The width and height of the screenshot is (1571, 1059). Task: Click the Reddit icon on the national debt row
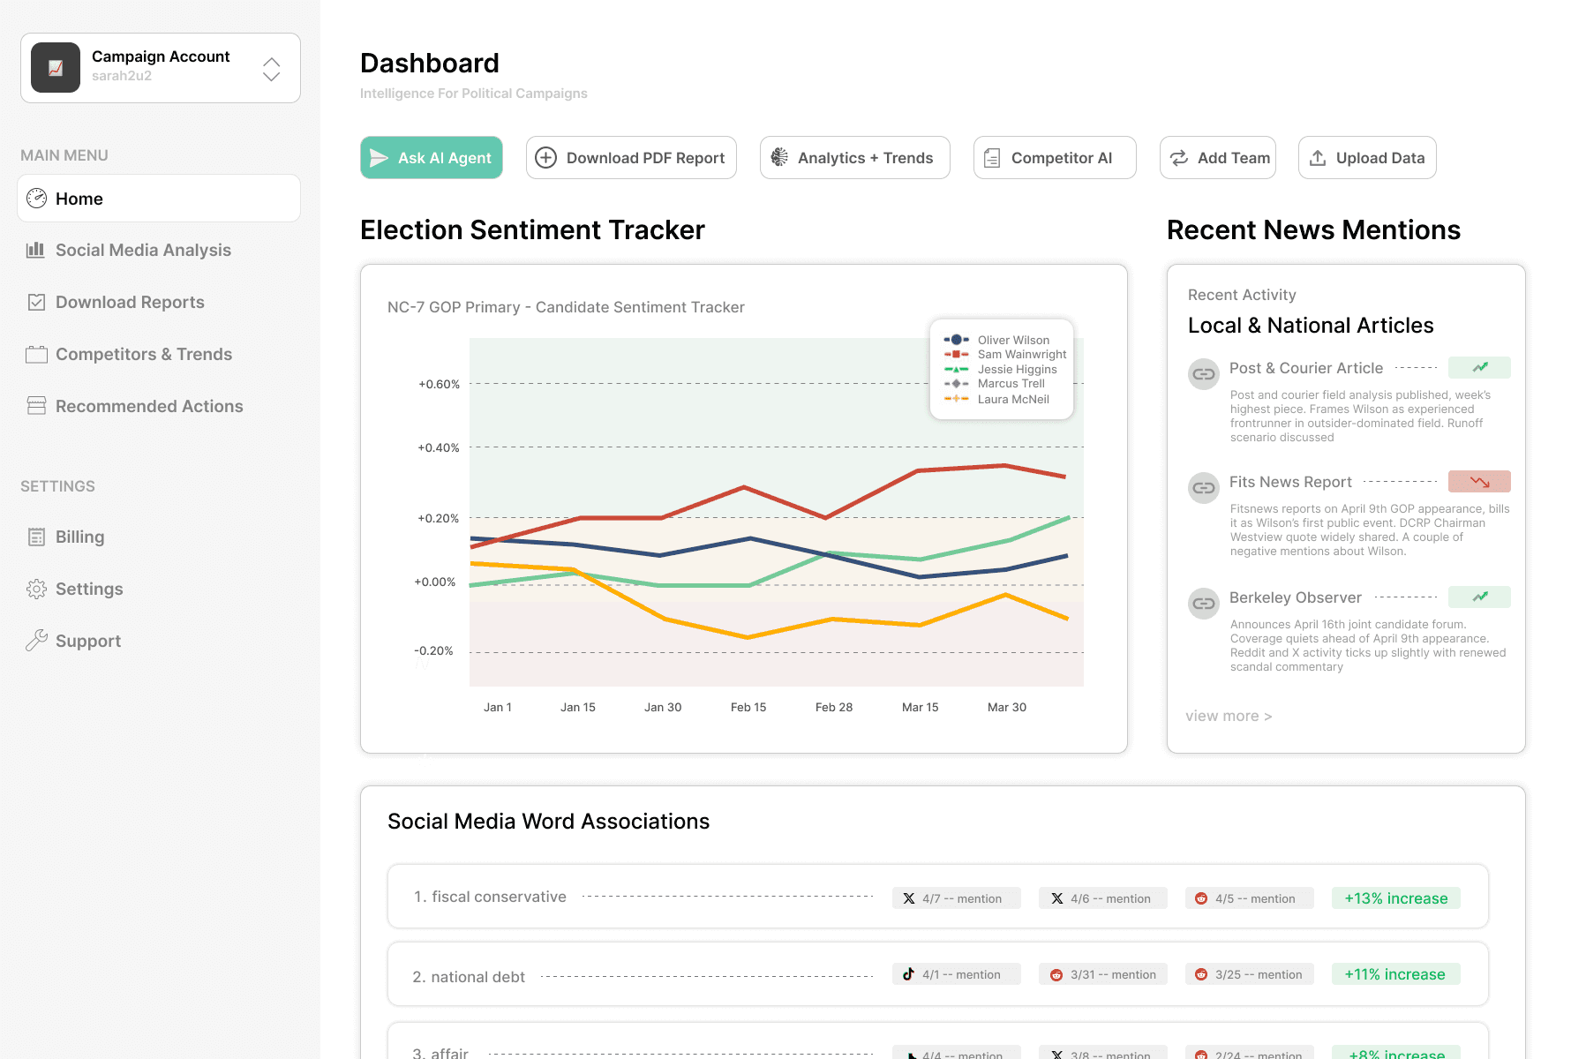coord(1056,974)
